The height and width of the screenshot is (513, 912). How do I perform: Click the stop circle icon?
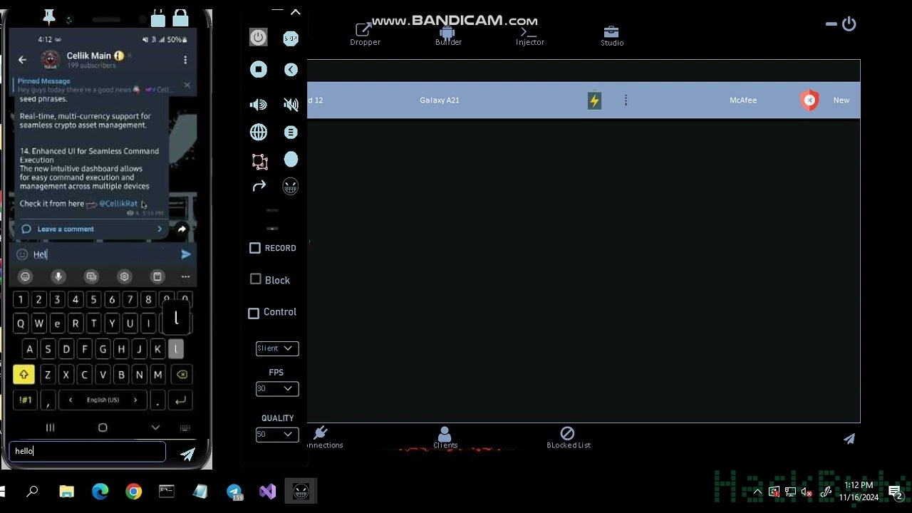tap(259, 69)
